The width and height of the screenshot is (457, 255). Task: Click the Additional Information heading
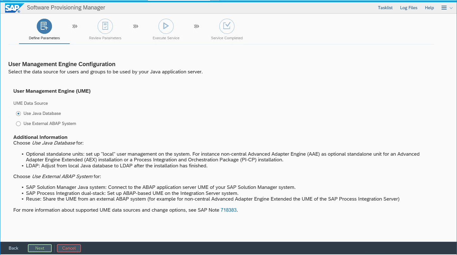[40, 137]
